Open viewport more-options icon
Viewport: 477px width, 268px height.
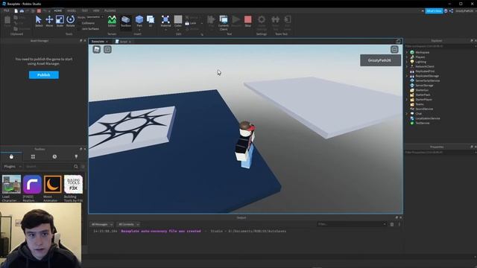click(x=394, y=50)
